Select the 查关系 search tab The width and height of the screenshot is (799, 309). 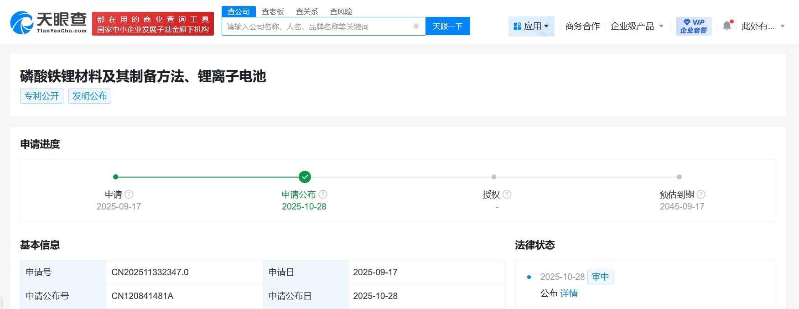click(x=307, y=11)
